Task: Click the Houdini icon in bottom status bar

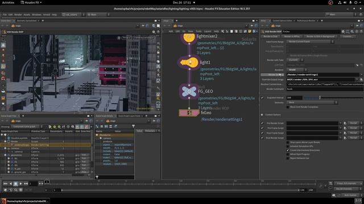Action: (3, 201)
